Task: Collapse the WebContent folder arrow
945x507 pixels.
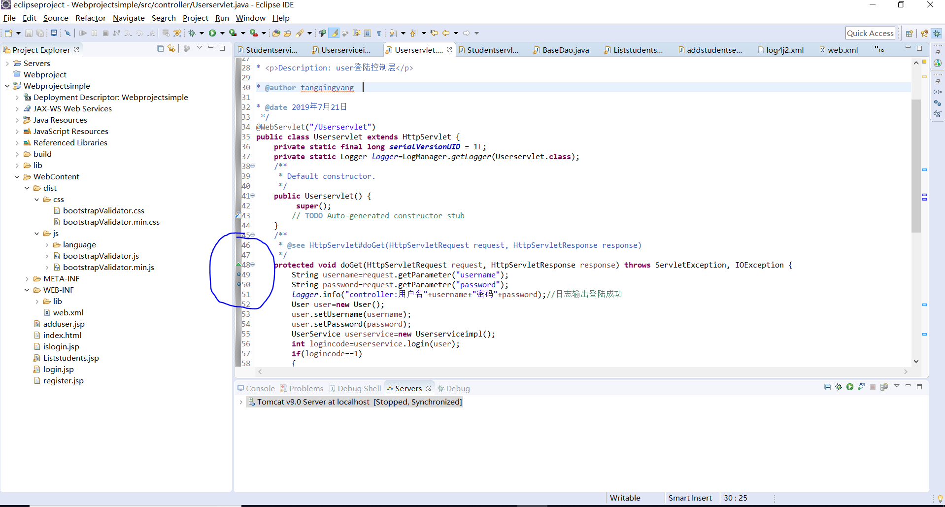Action: 17,177
